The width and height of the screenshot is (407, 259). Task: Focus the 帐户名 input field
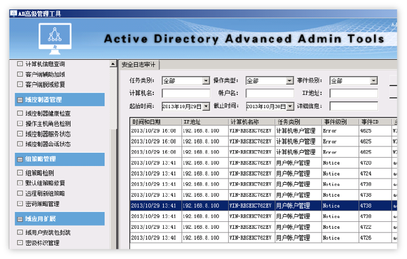270,93
